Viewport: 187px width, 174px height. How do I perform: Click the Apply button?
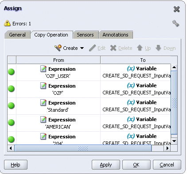click(106, 165)
